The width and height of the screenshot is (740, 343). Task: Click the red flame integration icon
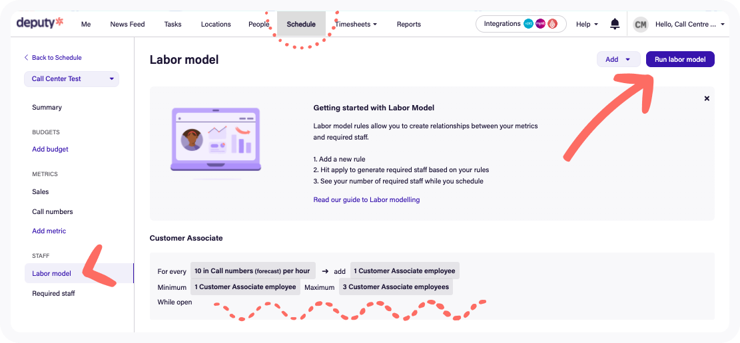552,24
